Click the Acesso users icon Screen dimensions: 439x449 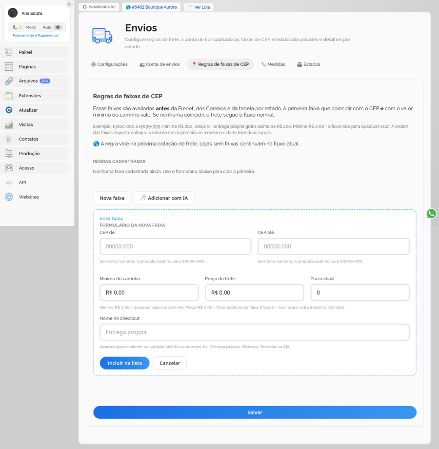click(x=9, y=168)
